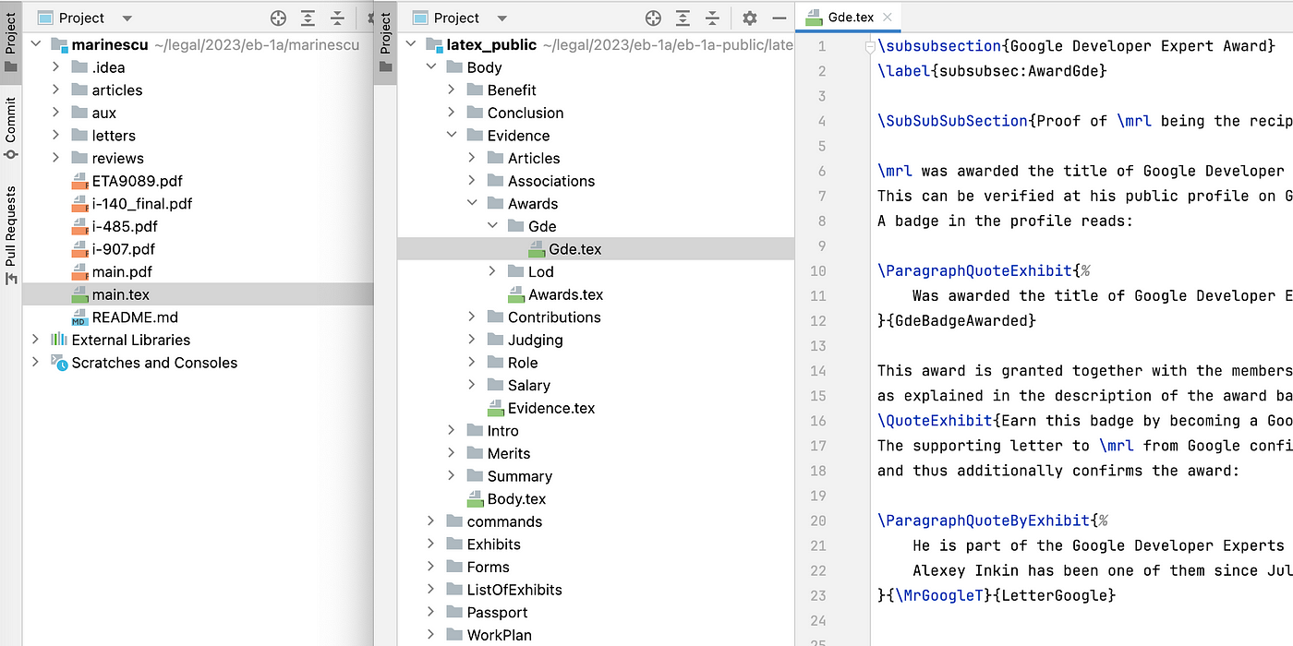Expand all nodes in latex_public project panel

[683, 18]
